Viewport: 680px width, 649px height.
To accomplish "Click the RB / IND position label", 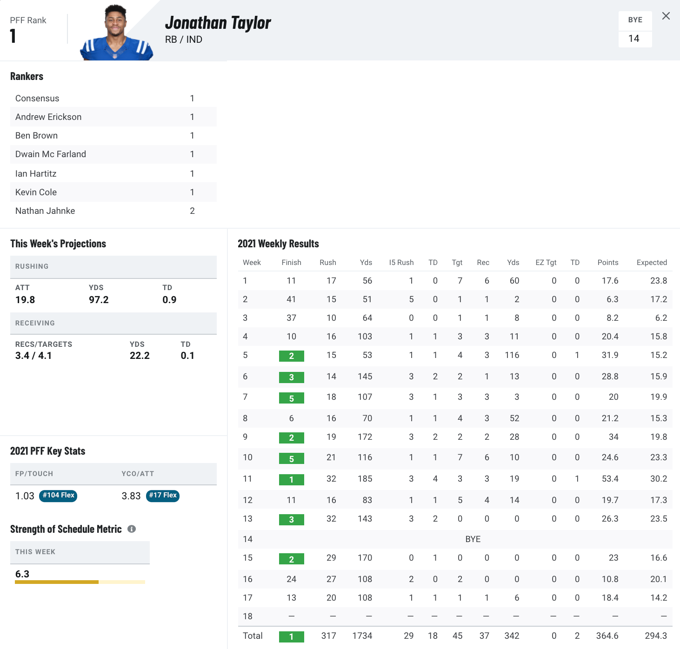I will tap(184, 40).
